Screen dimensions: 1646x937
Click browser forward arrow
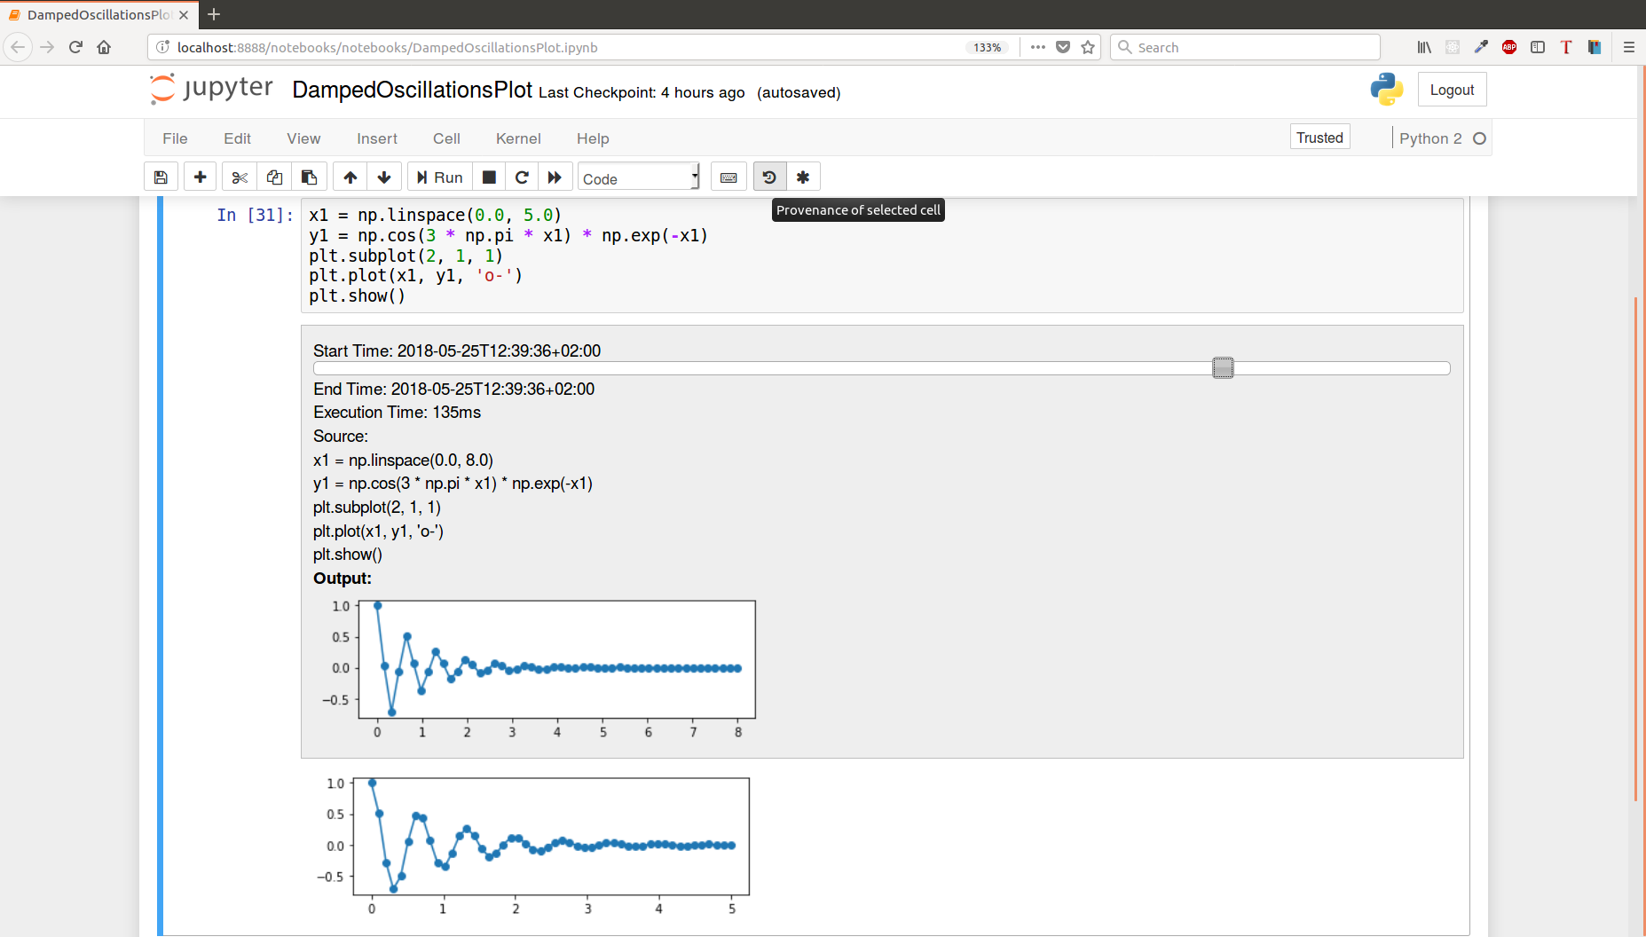47,47
